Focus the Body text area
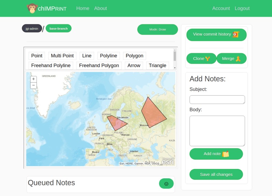The height and width of the screenshot is (196, 272). 217,131
